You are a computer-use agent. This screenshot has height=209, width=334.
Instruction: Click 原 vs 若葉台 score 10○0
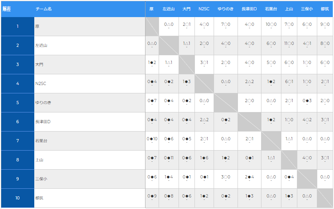(271, 25)
